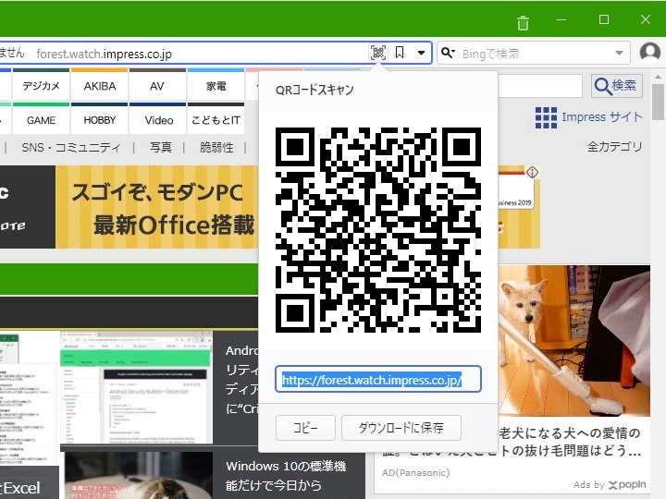Click the QR code scan icon in address bar
Image resolution: width=666 pixels, height=499 pixels.
click(x=378, y=53)
